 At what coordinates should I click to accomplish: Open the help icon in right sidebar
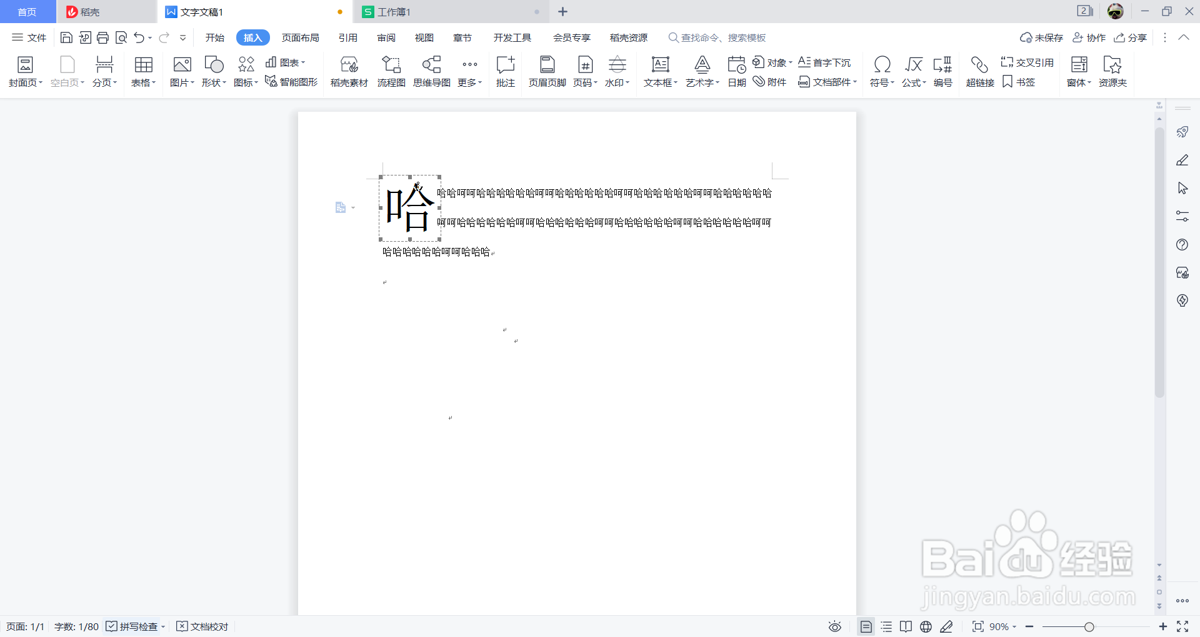(x=1182, y=245)
